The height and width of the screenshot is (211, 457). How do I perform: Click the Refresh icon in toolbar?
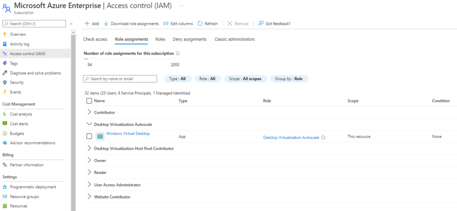[x=200, y=24]
